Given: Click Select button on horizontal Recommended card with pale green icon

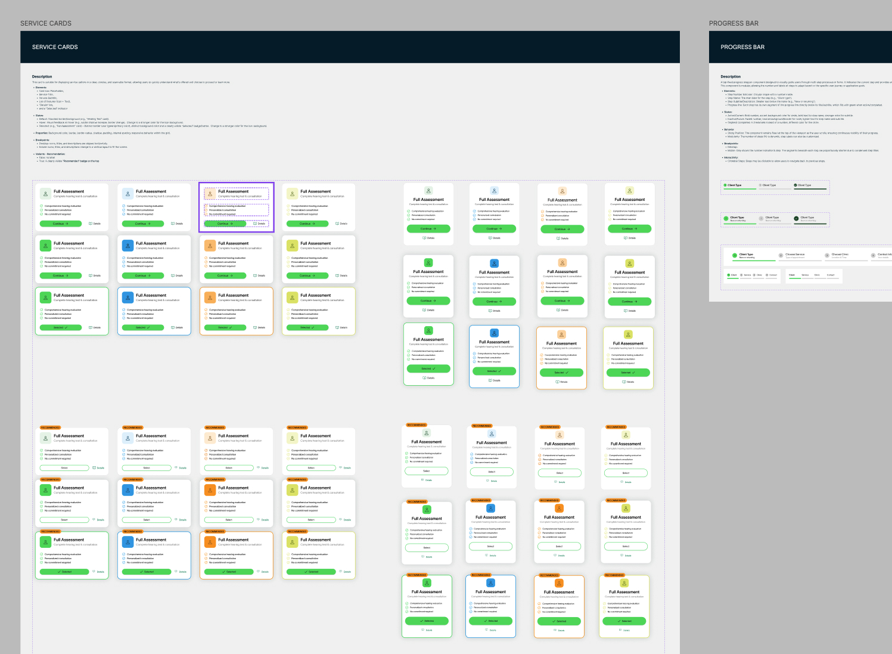Looking at the screenshot, I should click(64, 468).
